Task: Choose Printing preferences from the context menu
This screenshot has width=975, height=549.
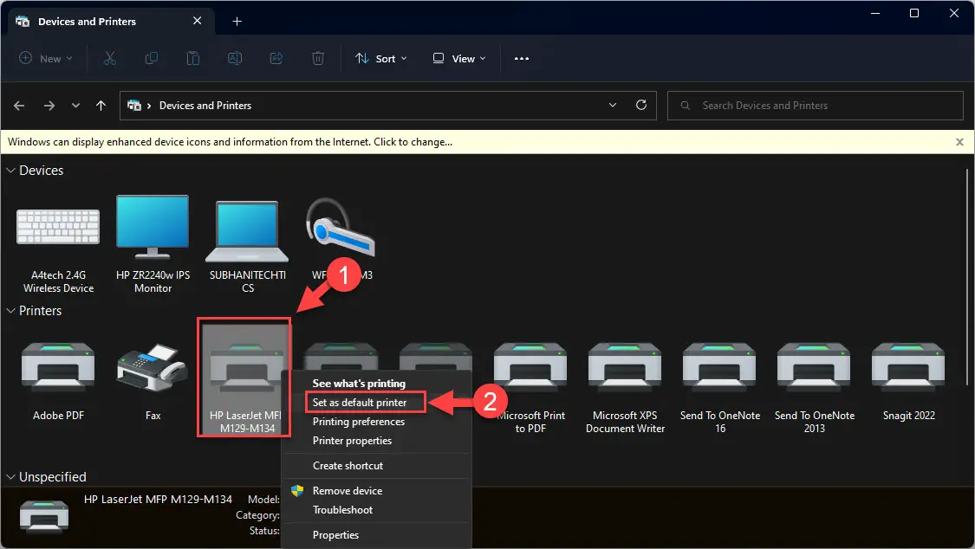Action: [358, 422]
